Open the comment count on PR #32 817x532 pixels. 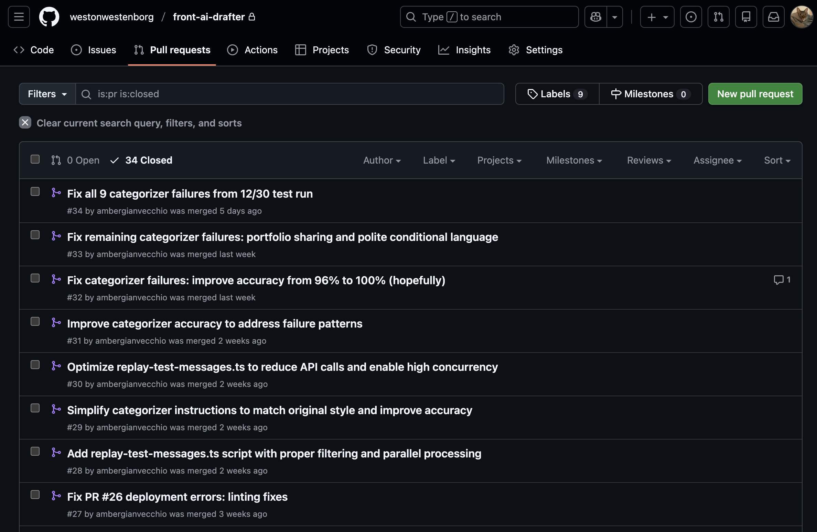tap(782, 280)
